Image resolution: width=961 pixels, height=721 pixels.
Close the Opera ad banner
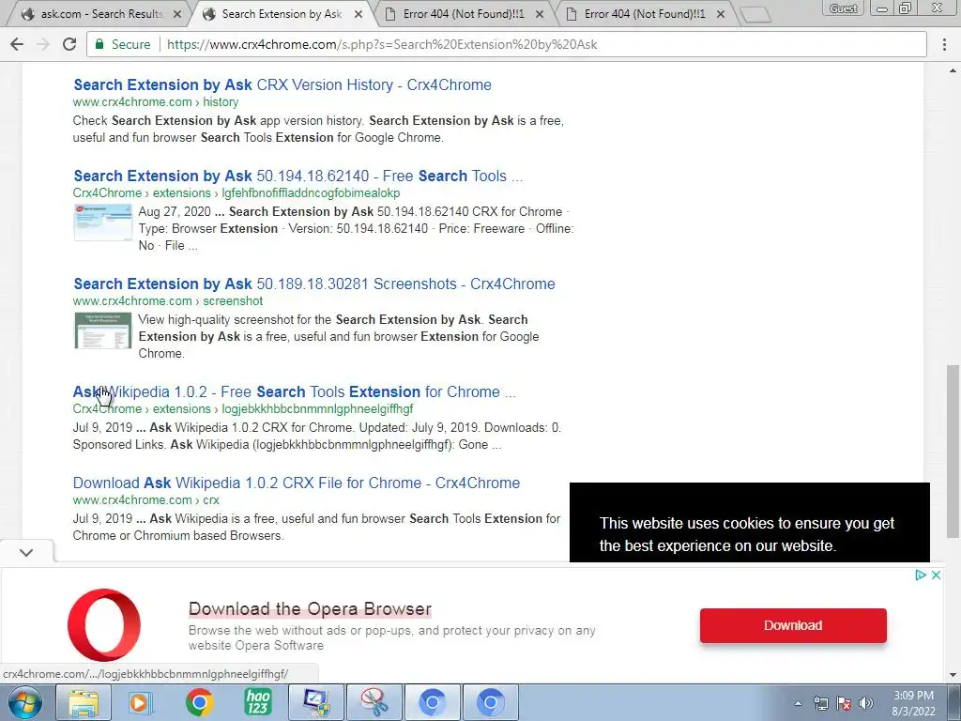pyautogui.click(x=936, y=575)
